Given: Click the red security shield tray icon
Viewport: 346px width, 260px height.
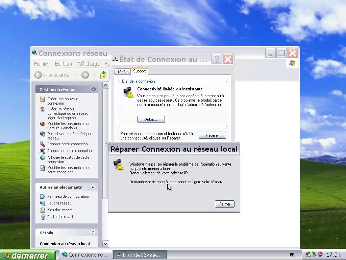Looking at the screenshot, I should pos(320,255).
